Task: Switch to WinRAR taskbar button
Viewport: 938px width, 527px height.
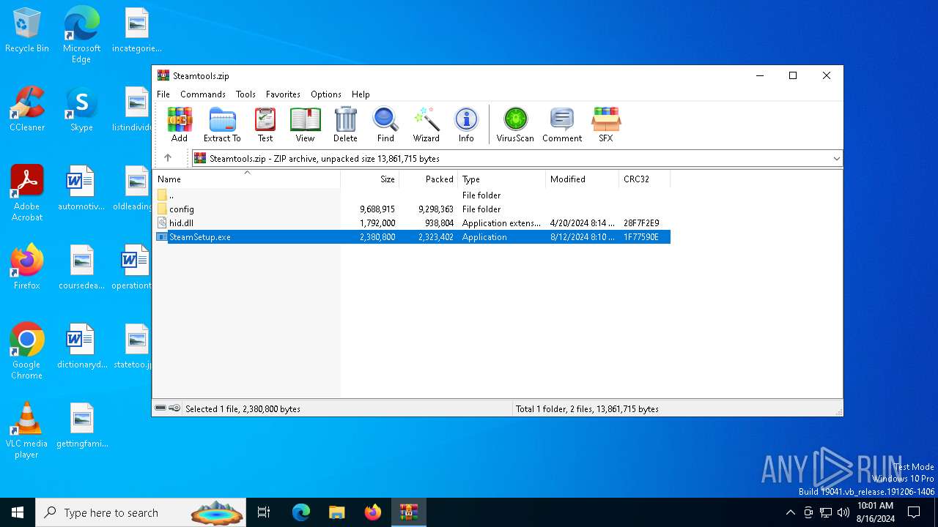Action: coord(408,512)
